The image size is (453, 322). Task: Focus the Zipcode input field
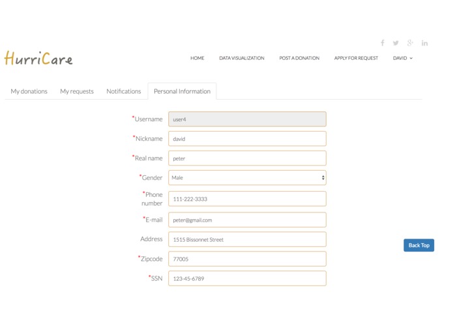(247, 259)
